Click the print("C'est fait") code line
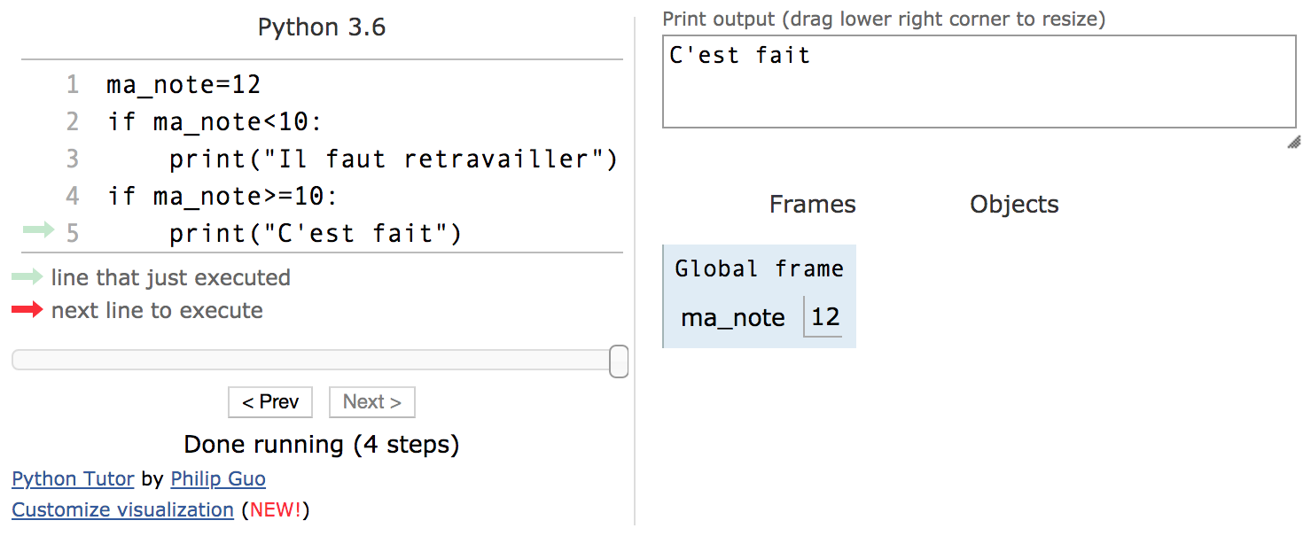The width and height of the screenshot is (1311, 536). 316,234
